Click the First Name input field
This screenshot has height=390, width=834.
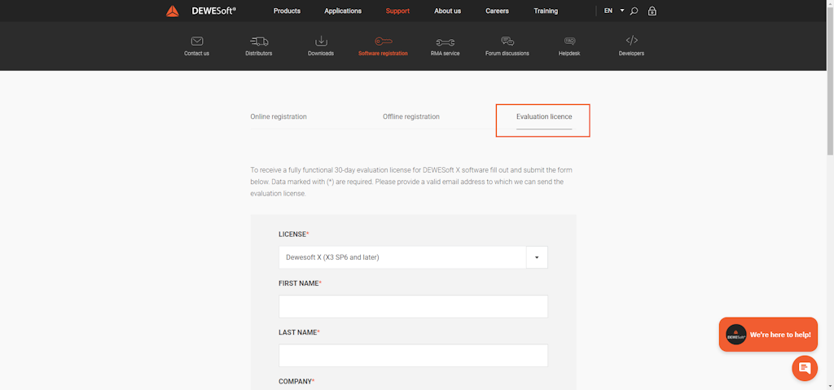click(x=413, y=306)
